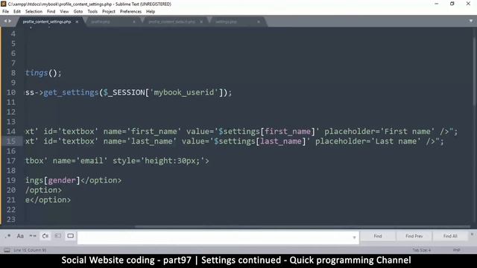477x268 pixels.
Task: Open the Project menu
Action: click(x=109, y=12)
